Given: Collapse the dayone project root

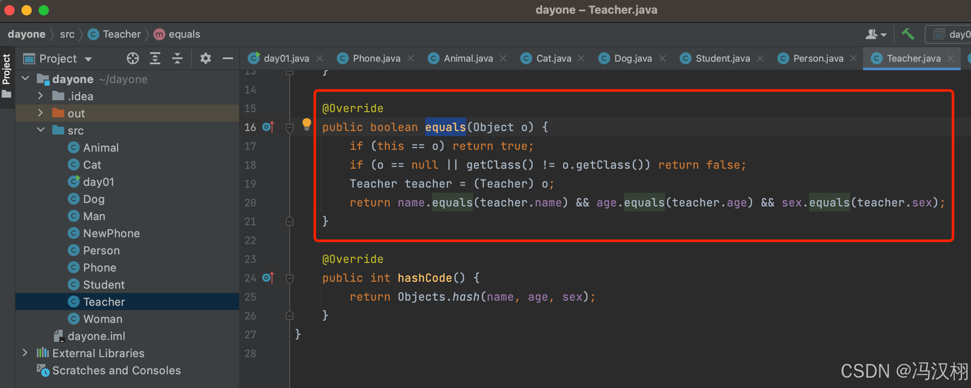Looking at the screenshot, I should [x=26, y=78].
